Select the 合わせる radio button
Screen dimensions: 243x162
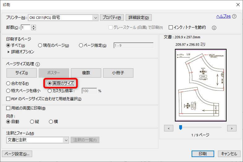[x=8, y=83]
